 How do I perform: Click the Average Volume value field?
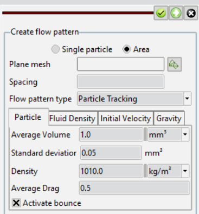tap(111, 134)
